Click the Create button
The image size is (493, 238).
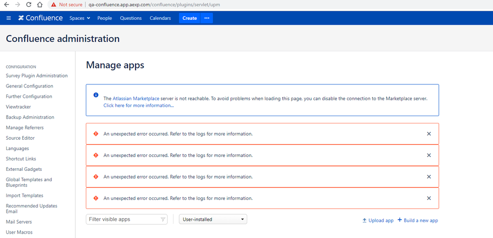[x=190, y=18]
